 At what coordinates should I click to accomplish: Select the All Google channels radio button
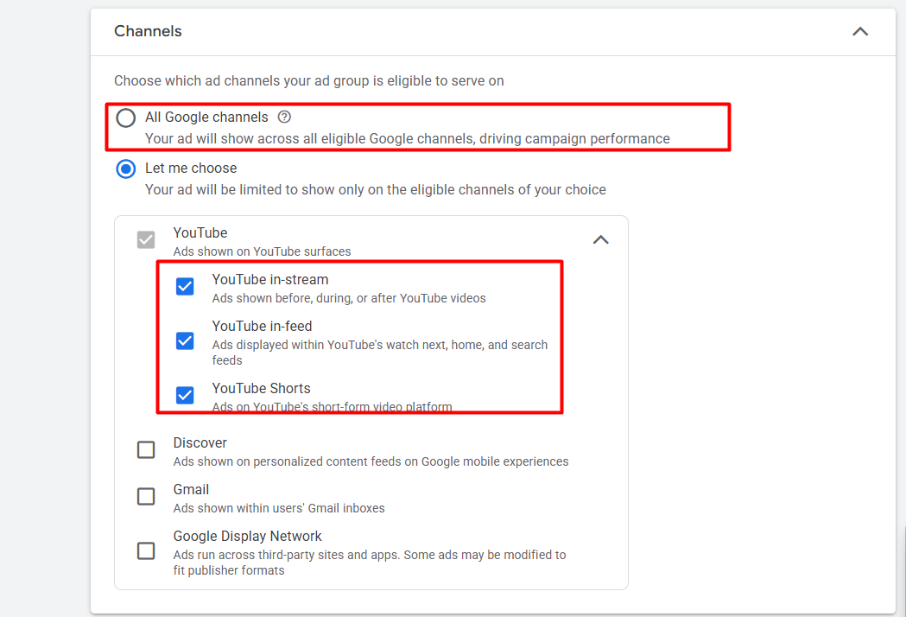(x=126, y=118)
